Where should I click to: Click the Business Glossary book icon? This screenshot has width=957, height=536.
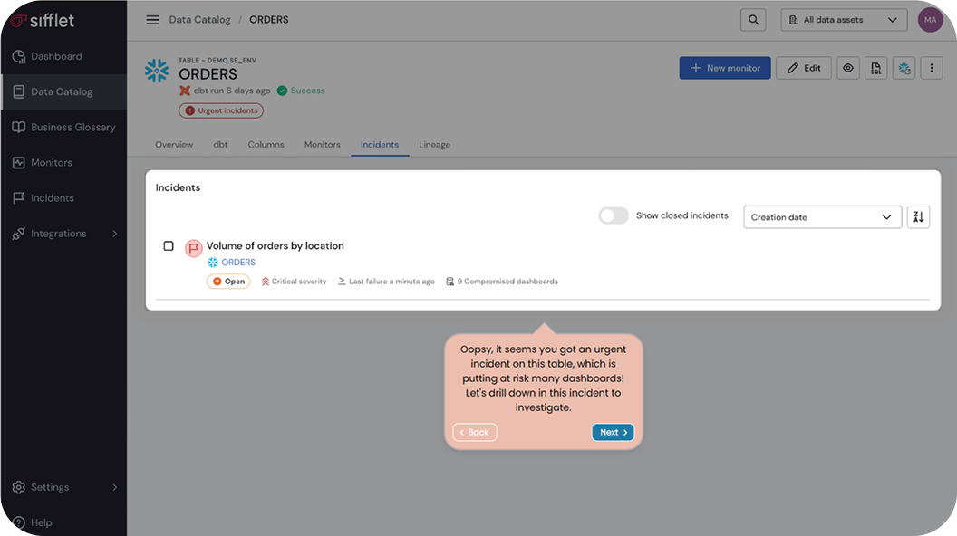click(19, 128)
